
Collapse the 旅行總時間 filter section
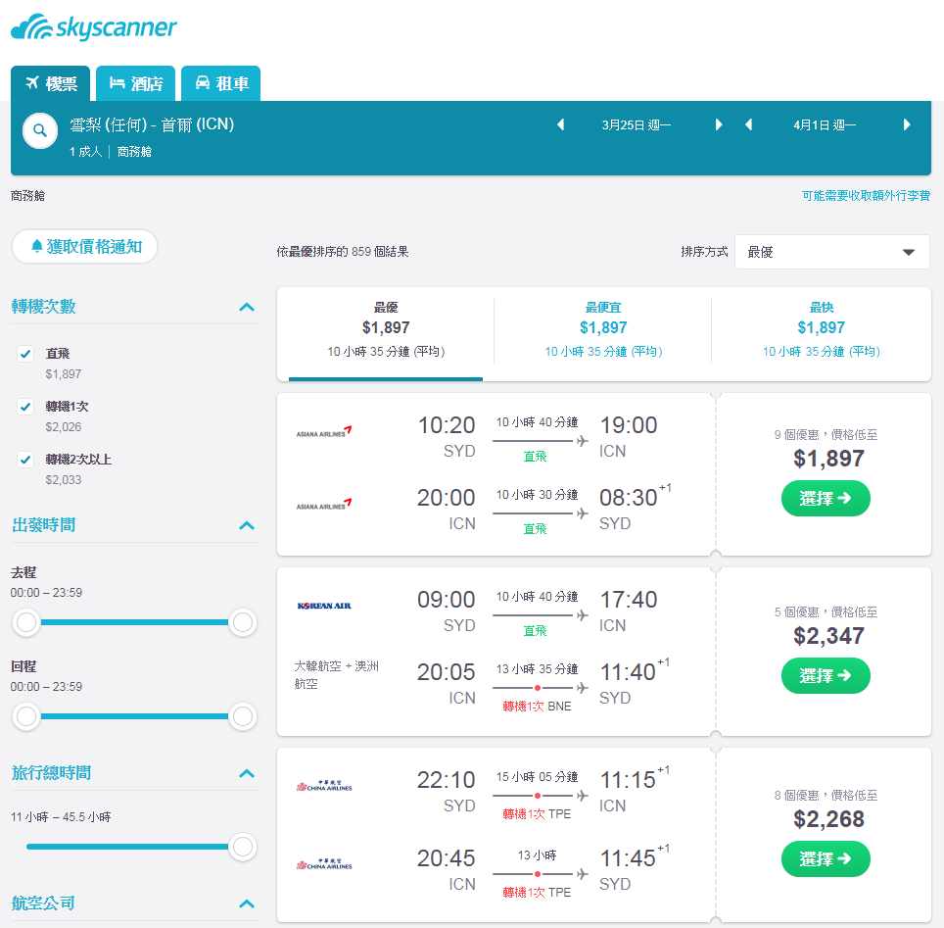(246, 774)
